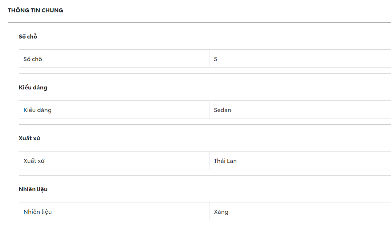Click the Xăng value cell

[221, 212]
